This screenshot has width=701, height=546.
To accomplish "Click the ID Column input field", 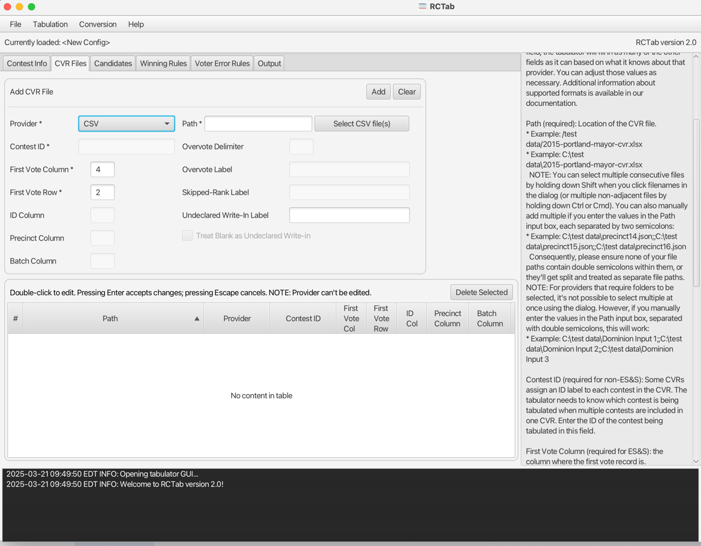I will click(102, 215).
